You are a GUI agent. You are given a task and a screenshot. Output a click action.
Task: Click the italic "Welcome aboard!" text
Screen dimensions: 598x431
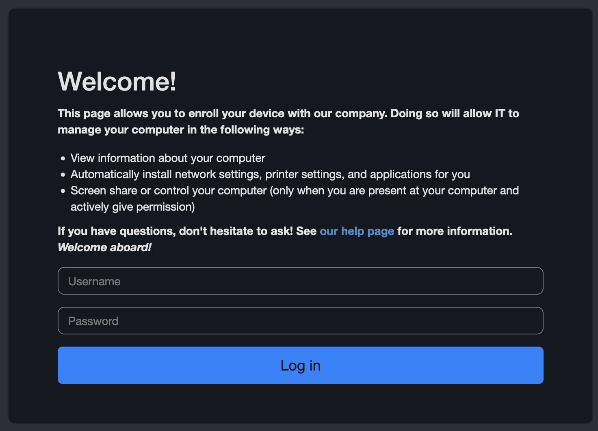pyautogui.click(x=104, y=248)
